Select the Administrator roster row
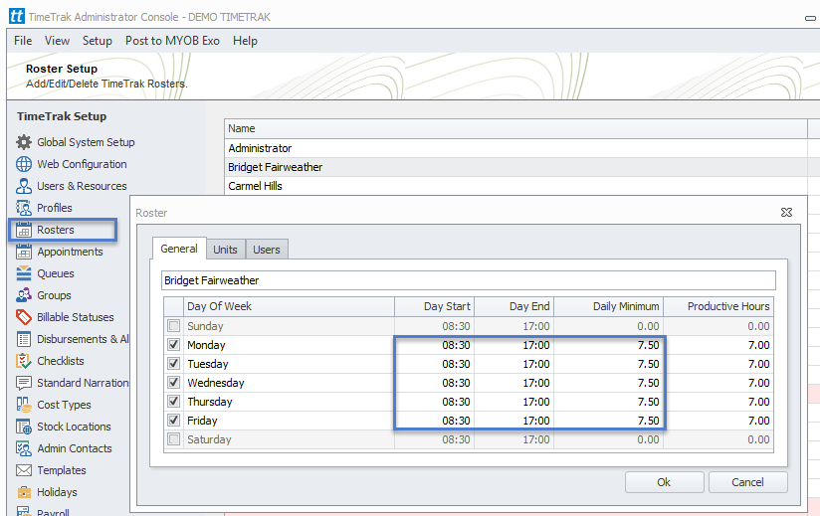The width and height of the screenshot is (820, 516). click(516, 148)
